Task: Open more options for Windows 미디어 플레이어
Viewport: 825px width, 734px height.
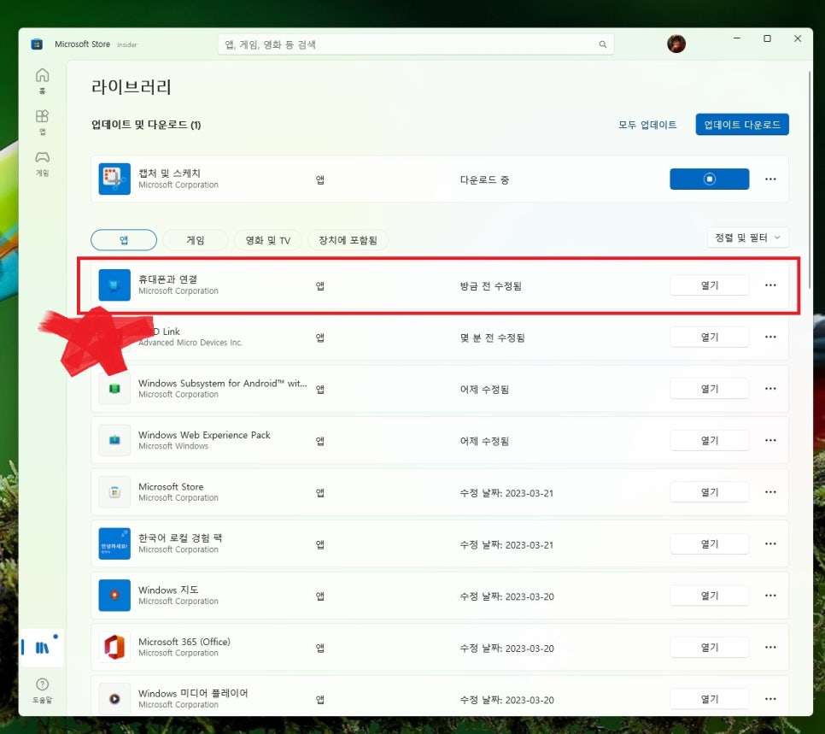Action: click(770, 699)
